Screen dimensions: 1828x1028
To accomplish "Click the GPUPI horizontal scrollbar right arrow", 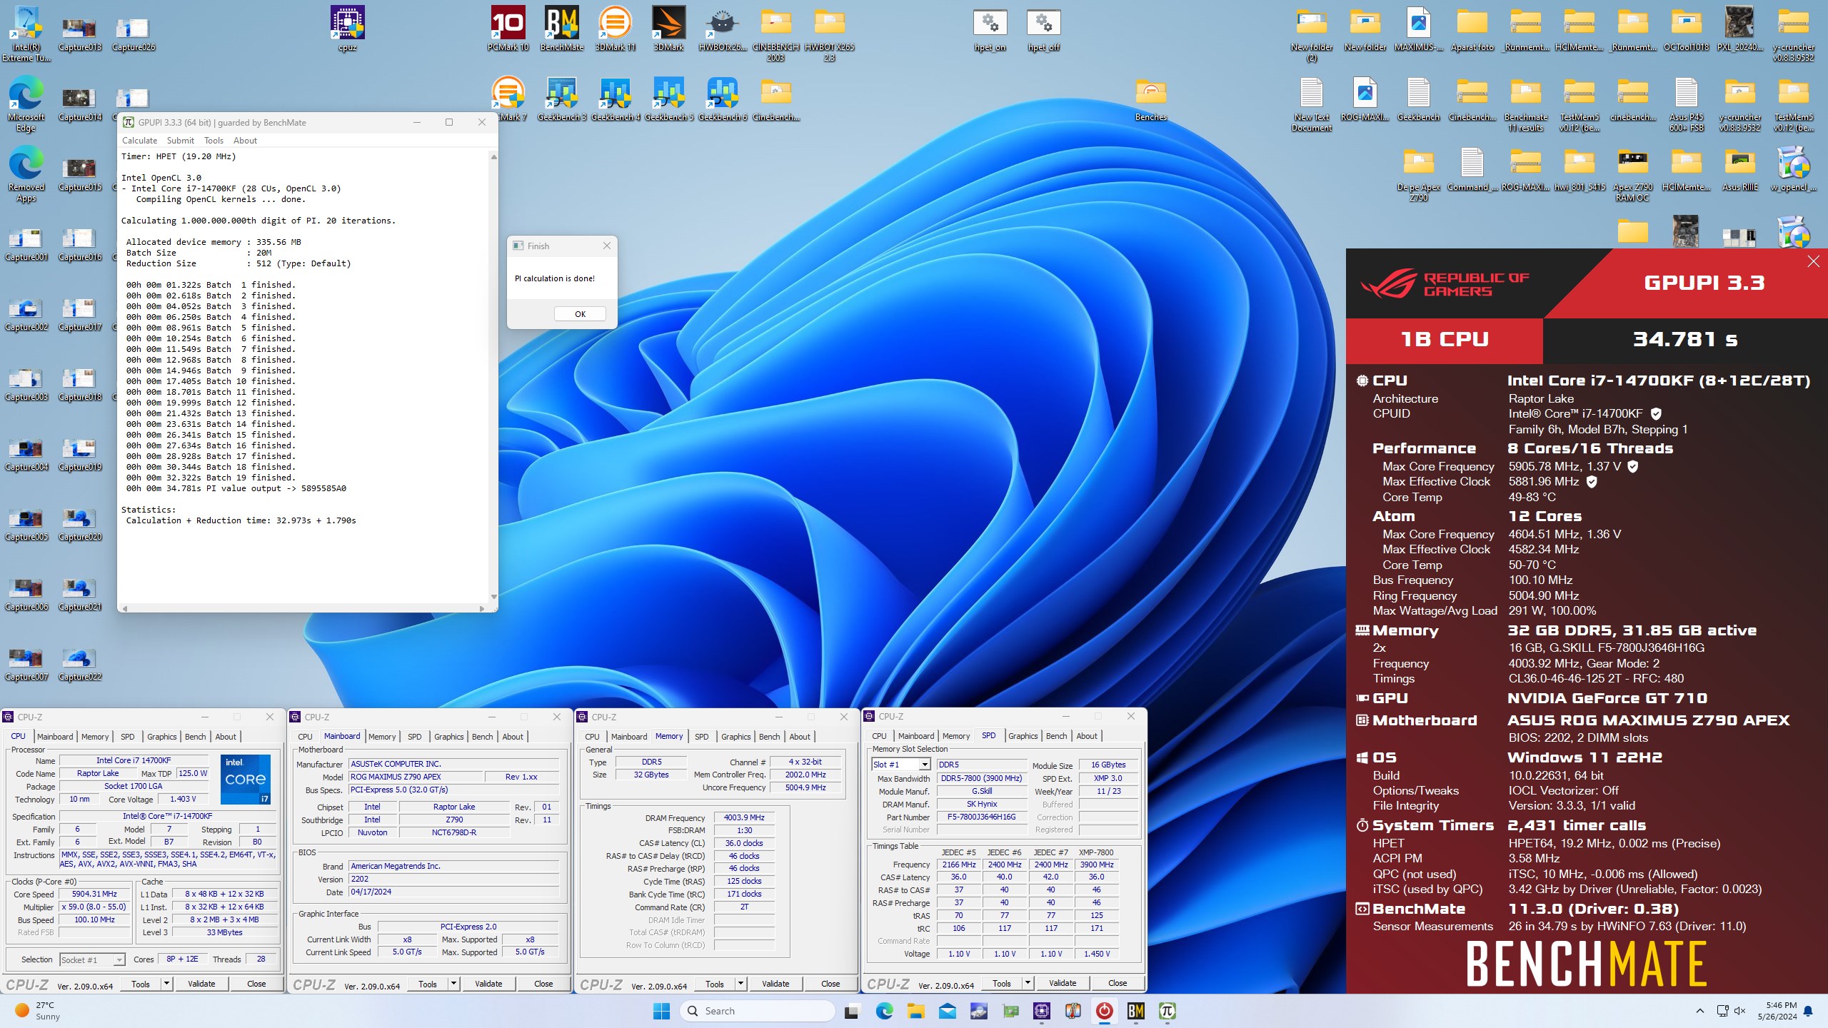I will [x=482, y=609].
